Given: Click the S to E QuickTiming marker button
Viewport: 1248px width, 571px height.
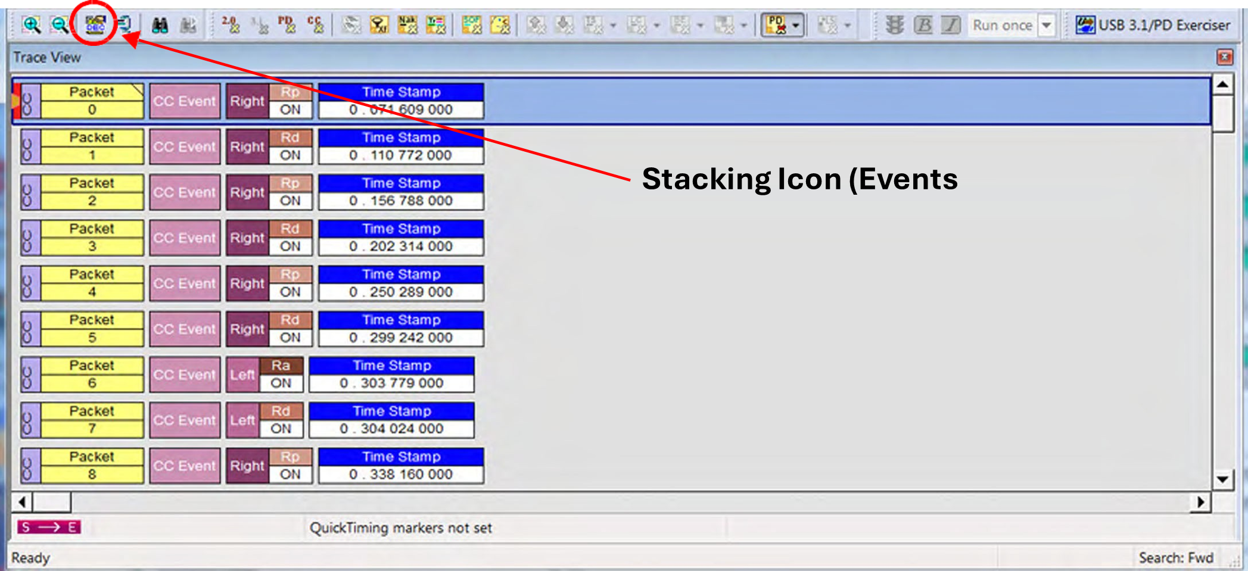Looking at the screenshot, I should [x=49, y=527].
